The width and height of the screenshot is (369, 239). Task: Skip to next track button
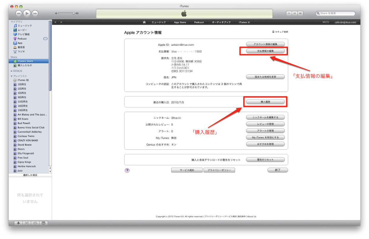pos(35,13)
